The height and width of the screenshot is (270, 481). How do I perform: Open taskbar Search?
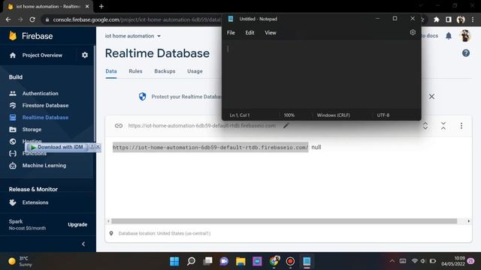(191, 262)
